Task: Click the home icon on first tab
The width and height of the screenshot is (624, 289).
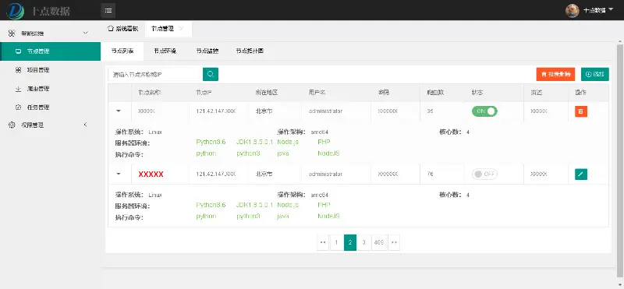Action: pyautogui.click(x=110, y=29)
